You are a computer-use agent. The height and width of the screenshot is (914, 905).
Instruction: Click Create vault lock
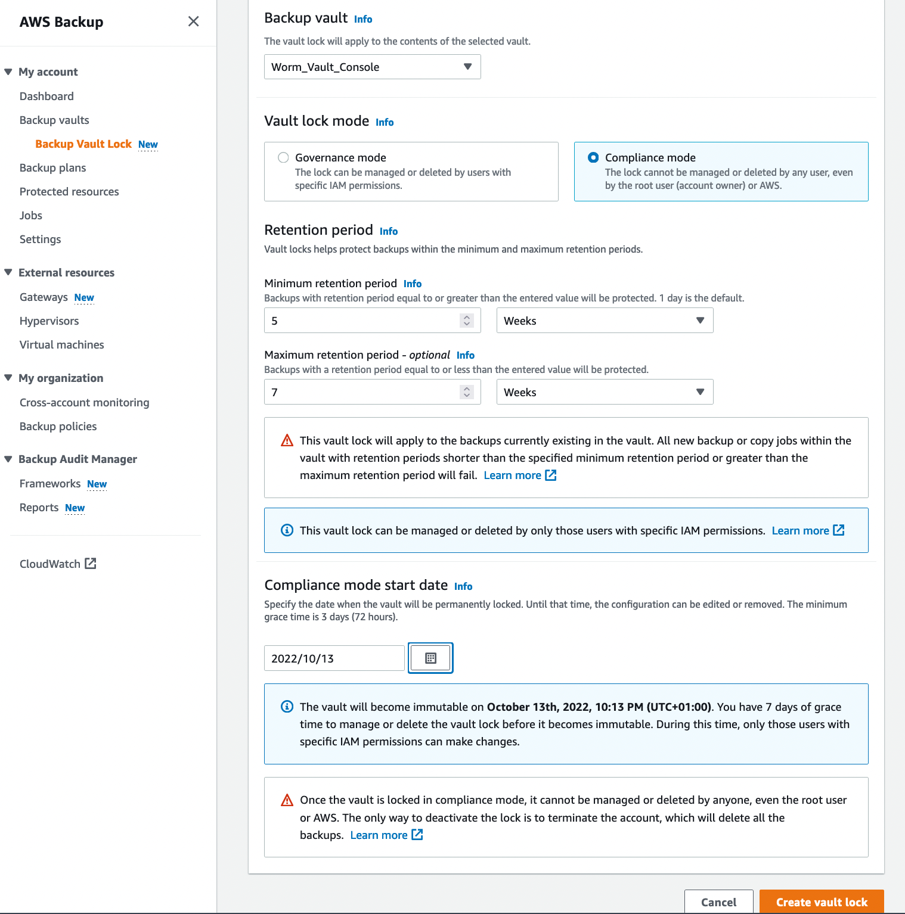coord(822,901)
